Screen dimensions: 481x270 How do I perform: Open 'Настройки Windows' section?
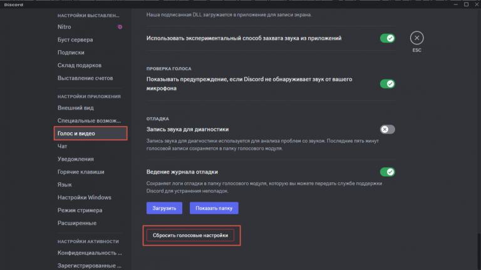coord(84,197)
